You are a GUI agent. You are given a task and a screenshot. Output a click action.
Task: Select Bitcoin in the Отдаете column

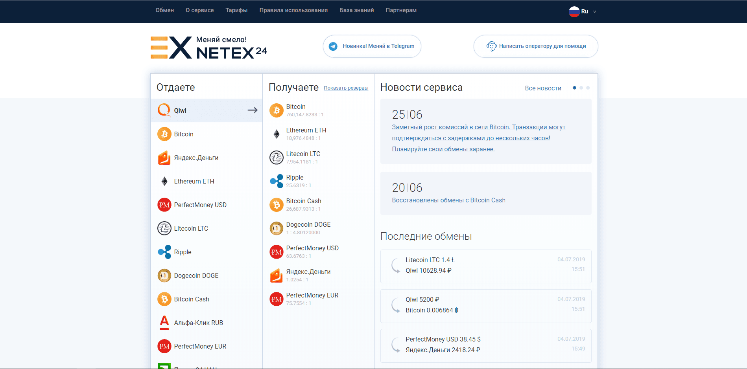pyautogui.click(x=183, y=134)
